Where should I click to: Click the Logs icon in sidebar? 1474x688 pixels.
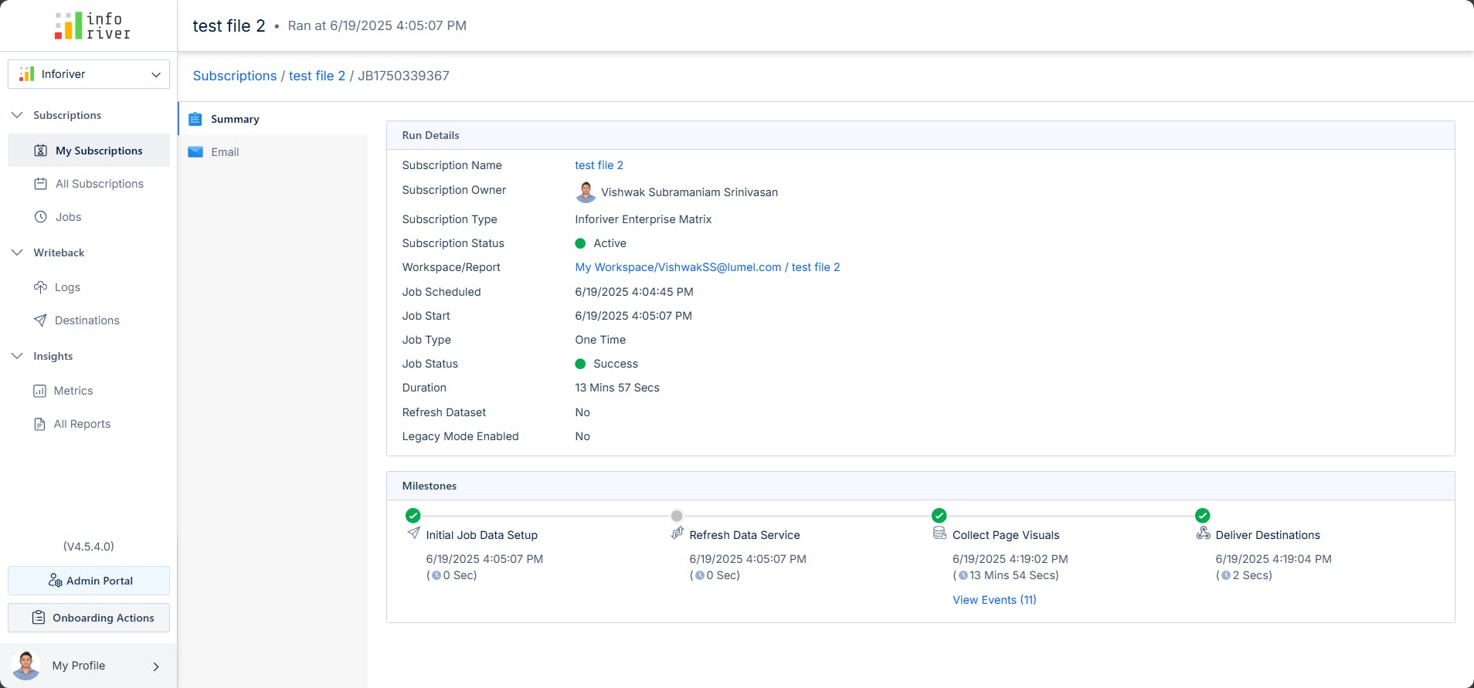pos(40,287)
